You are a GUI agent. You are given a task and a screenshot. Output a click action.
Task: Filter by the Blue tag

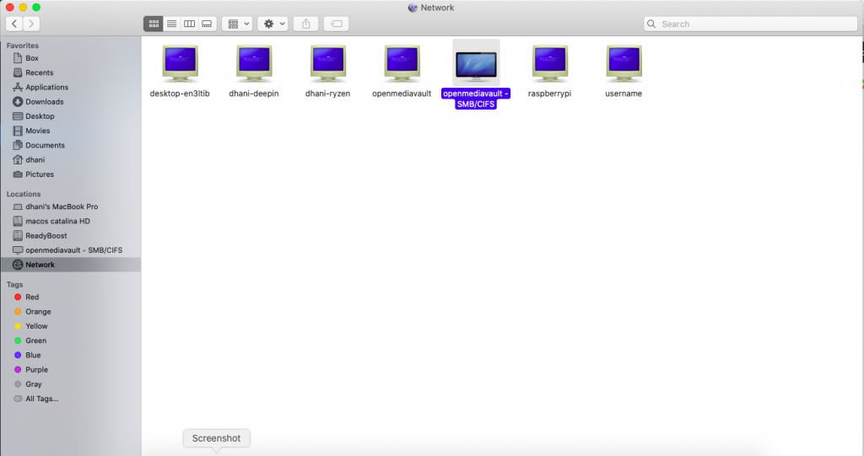(x=71, y=355)
